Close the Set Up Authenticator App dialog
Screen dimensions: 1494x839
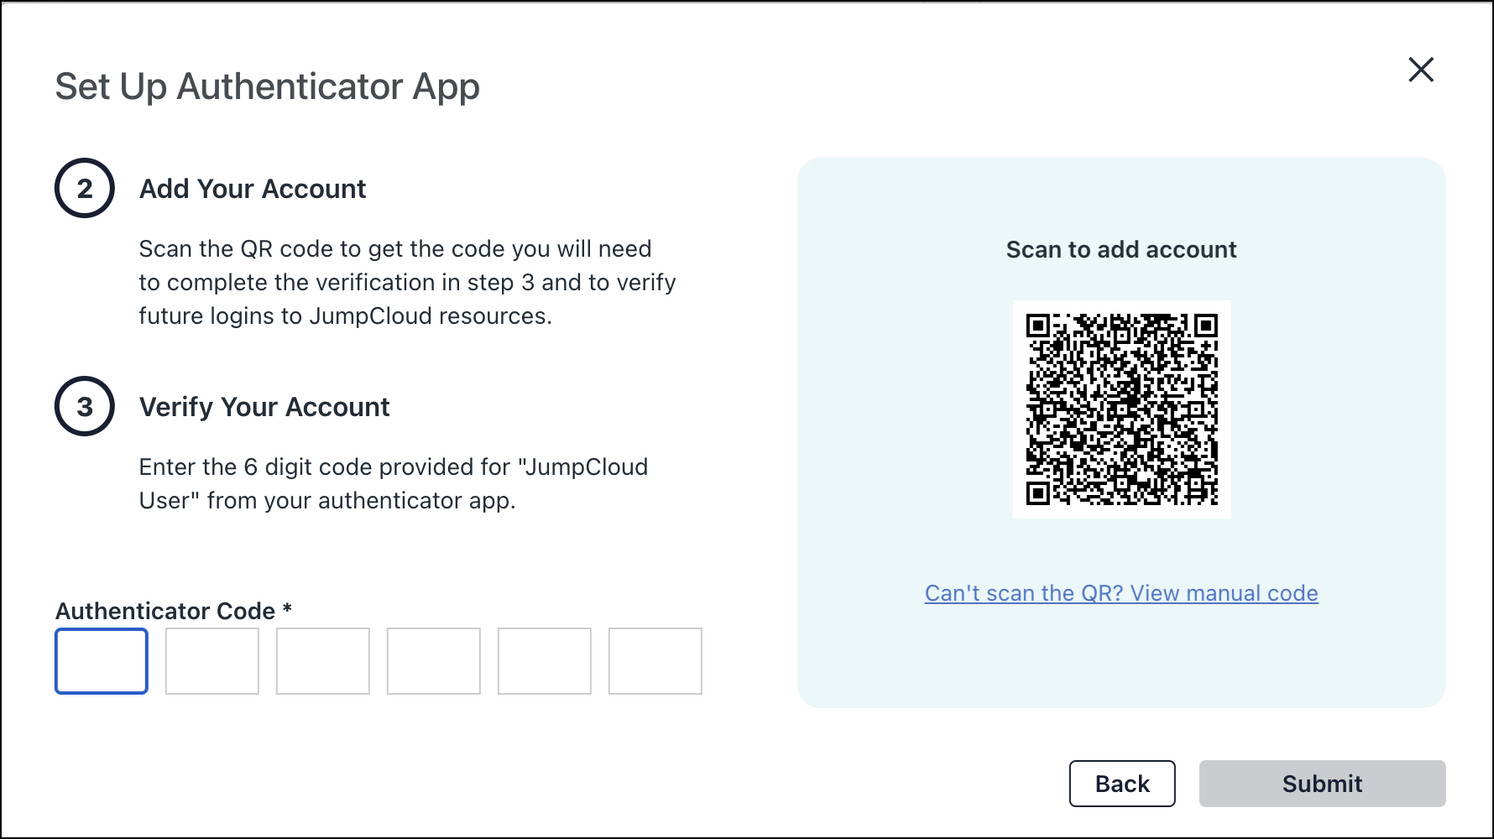tap(1422, 70)
